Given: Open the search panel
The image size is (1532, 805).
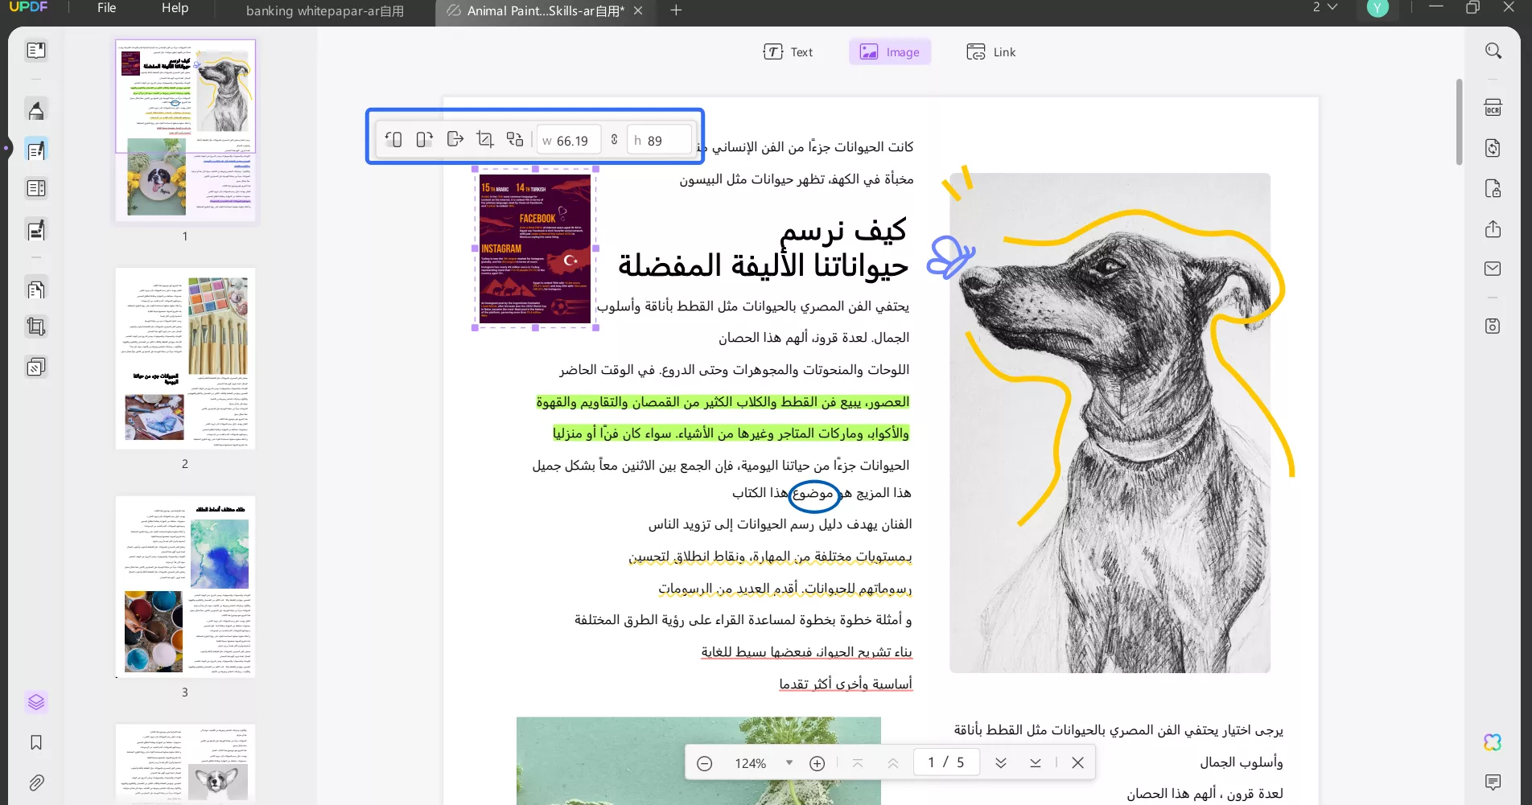Looking at the screenshot, I should (1493, 50).
